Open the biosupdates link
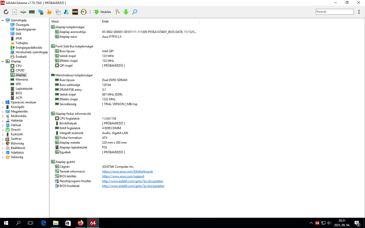 point(133,186)
